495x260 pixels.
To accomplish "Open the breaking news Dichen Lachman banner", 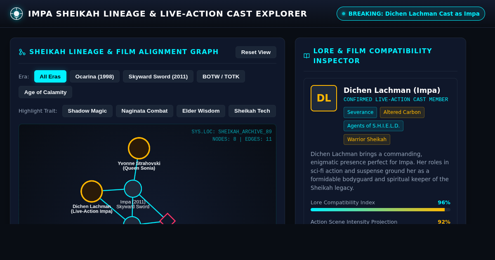I will tap(411, 14).
